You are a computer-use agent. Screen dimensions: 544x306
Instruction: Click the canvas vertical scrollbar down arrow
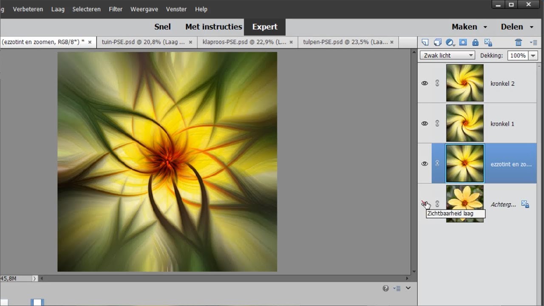(414, 272)
